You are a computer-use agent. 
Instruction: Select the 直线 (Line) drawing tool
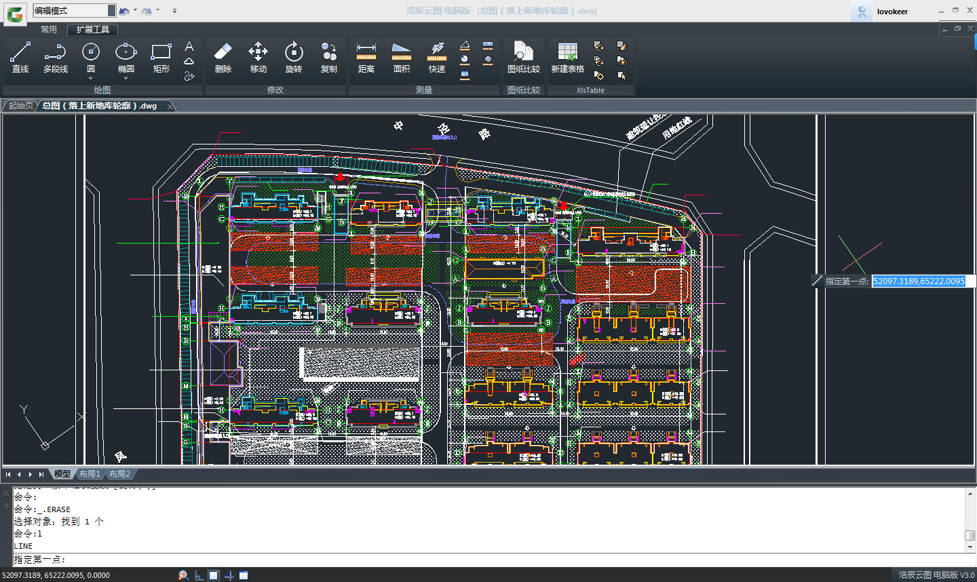coord(20,58)
